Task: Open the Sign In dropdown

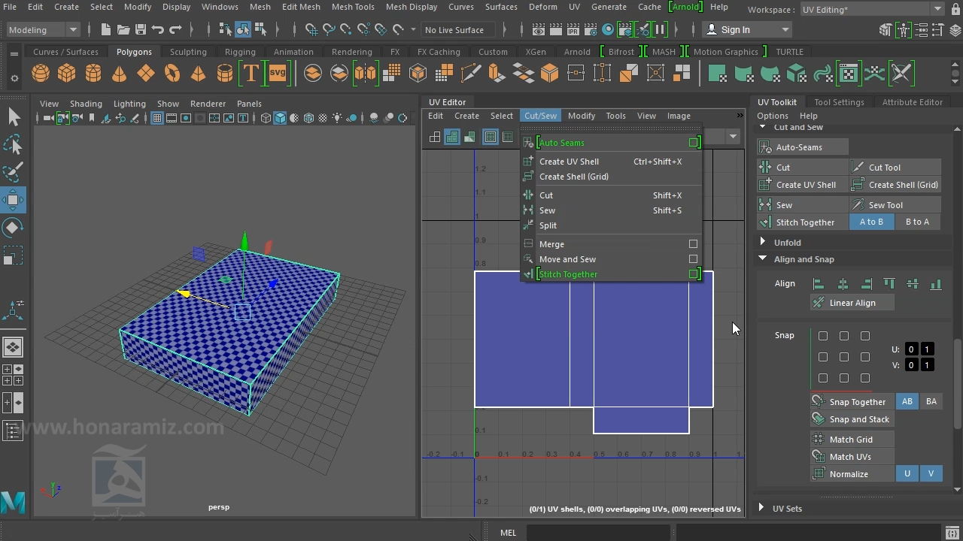Action: click(x=747, y=30)
